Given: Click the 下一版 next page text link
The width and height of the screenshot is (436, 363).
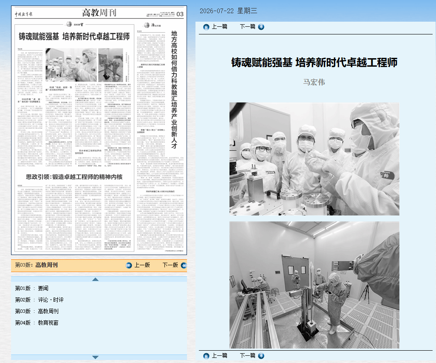Looking at the screenshot, I should click(x=170, y=265).
